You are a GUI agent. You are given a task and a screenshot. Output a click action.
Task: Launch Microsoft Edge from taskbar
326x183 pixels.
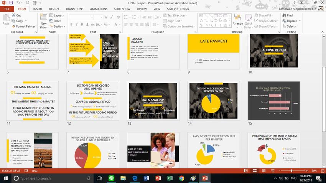pos(135,178)
